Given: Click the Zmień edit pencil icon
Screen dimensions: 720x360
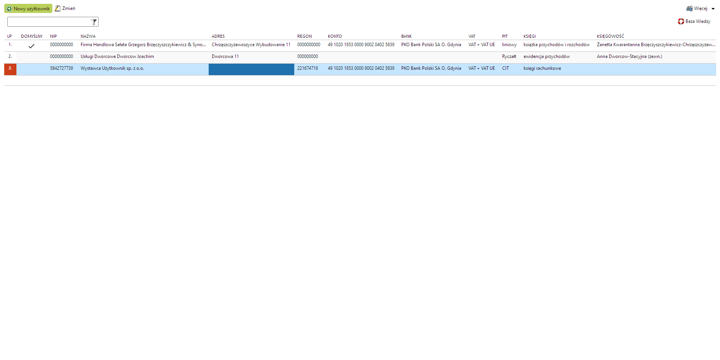Looking at the screenshot, I should (58, 8).
